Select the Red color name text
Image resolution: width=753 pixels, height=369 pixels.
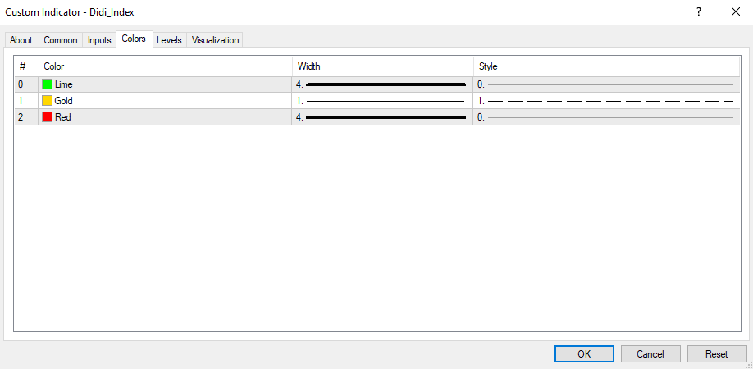(63, 117)
